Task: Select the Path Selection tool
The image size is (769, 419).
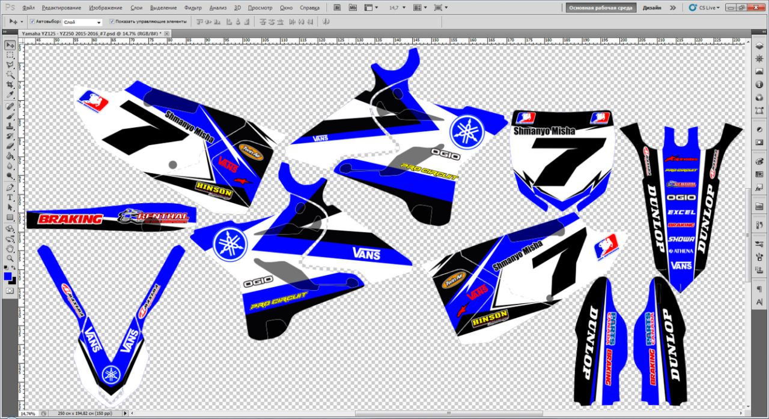Action: point(10,208)
